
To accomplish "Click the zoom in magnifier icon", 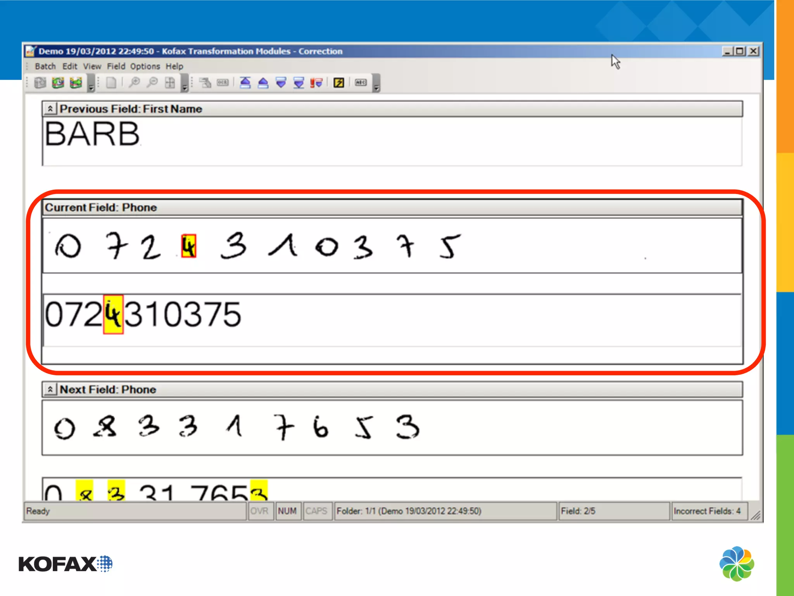I will click(x=135, y=83).
